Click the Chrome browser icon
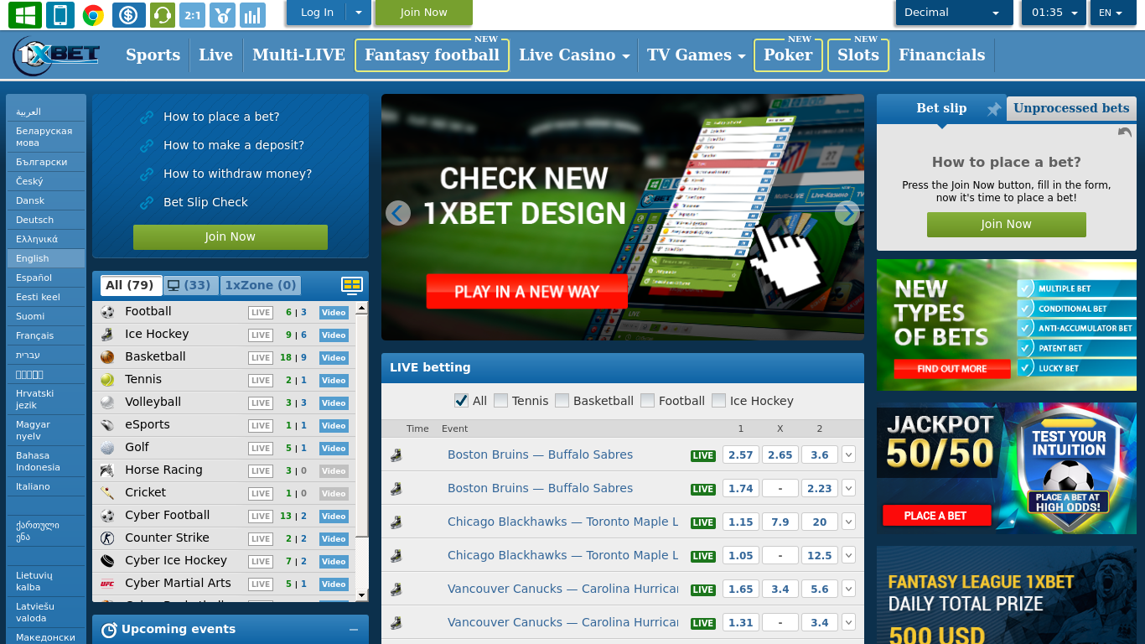The image size is (1145, 644). [93, 14]
